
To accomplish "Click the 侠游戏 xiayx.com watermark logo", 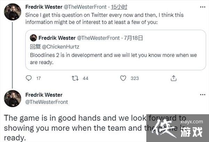I will [x=178, y=128].
